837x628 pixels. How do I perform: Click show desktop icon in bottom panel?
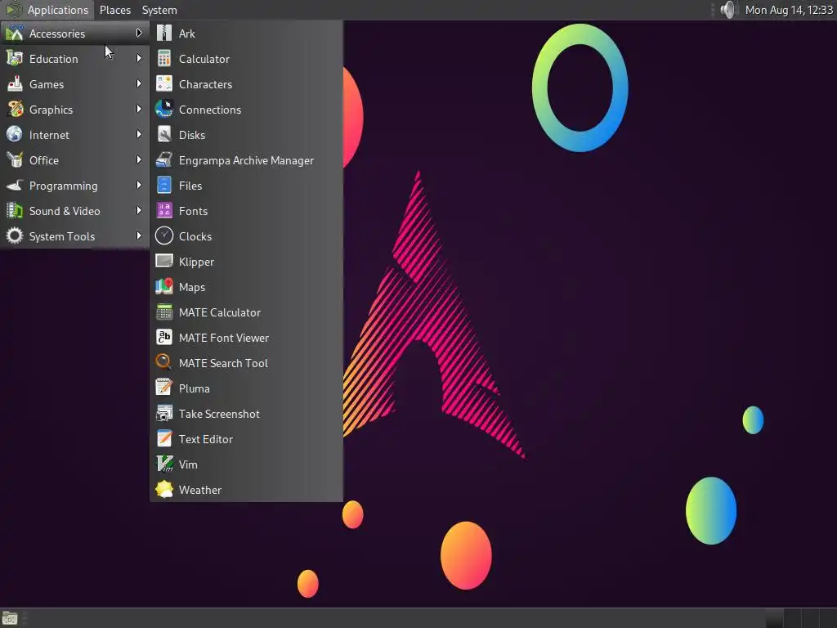(x=10, y=618)
